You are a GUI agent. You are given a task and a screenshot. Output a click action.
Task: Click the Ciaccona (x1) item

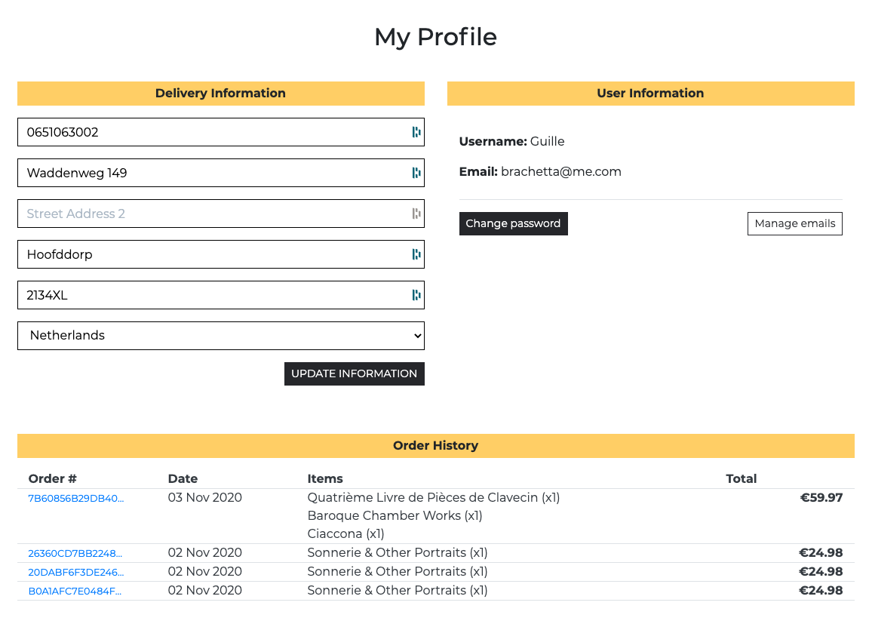click(345, 534)
